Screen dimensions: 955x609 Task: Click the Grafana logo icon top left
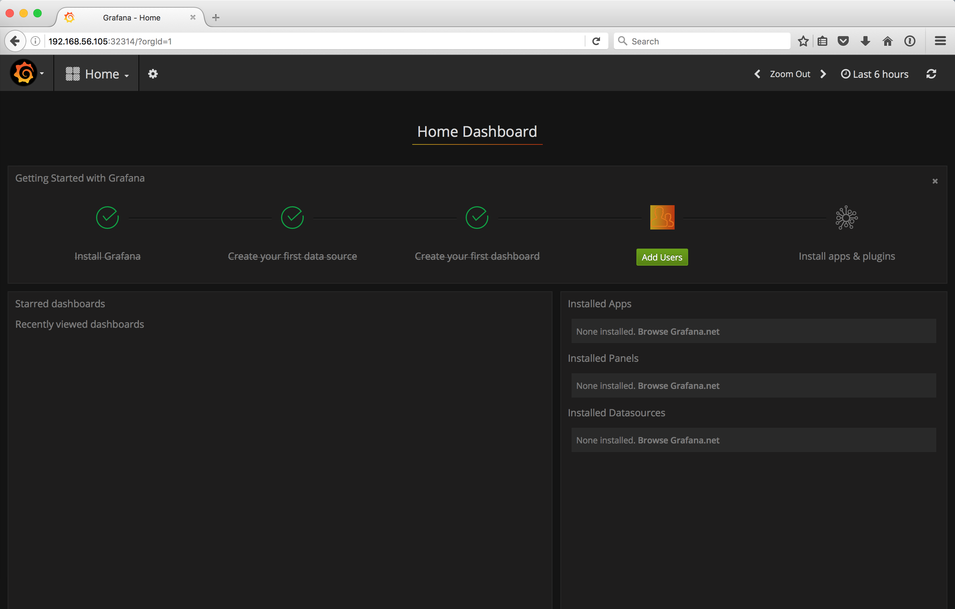(x=23, y=74)
